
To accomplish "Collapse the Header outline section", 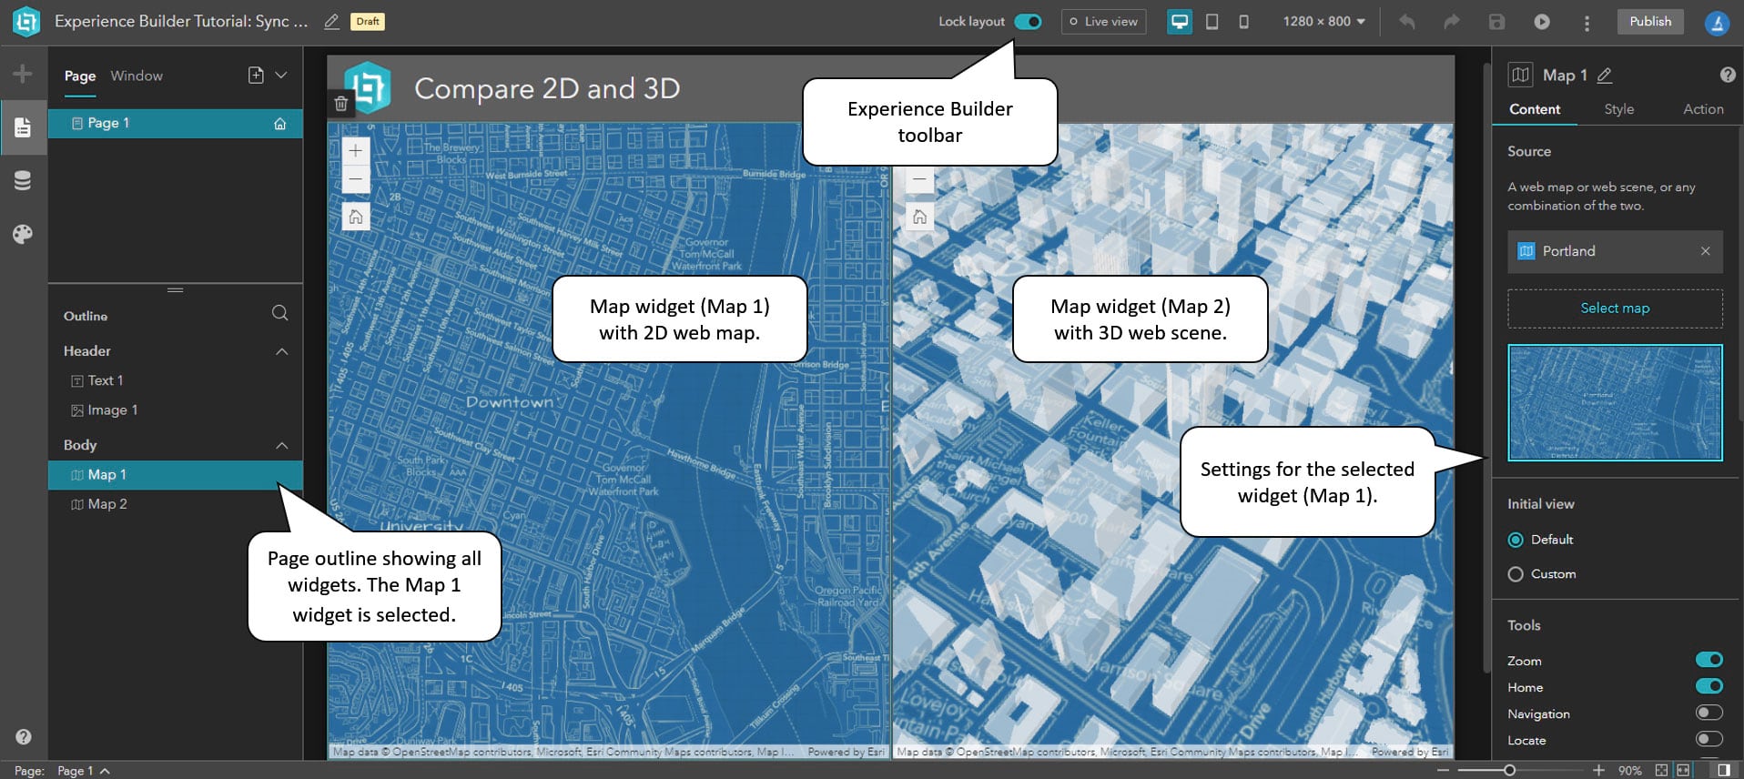I will (282, 351).
